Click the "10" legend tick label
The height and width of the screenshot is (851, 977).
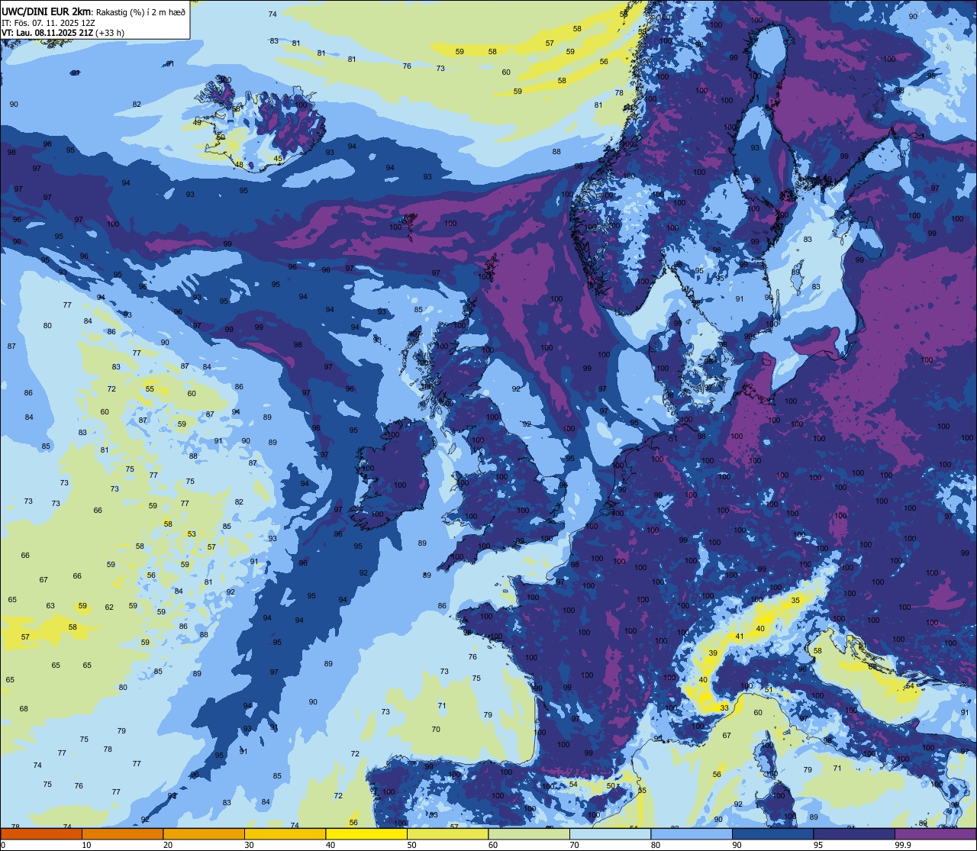pyautogui.click(x=86, y=845)
